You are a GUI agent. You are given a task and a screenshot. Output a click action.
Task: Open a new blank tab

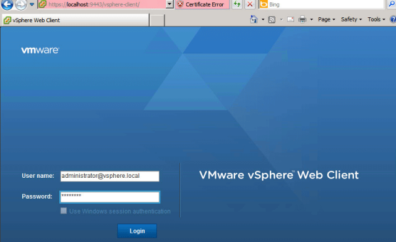(x=157, y=20)
